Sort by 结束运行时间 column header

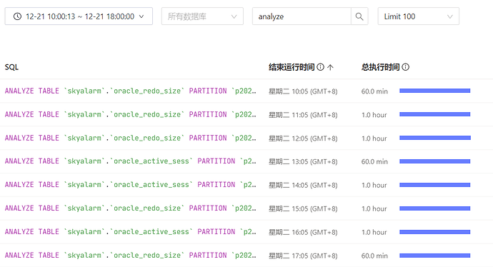tap(292, 67)
